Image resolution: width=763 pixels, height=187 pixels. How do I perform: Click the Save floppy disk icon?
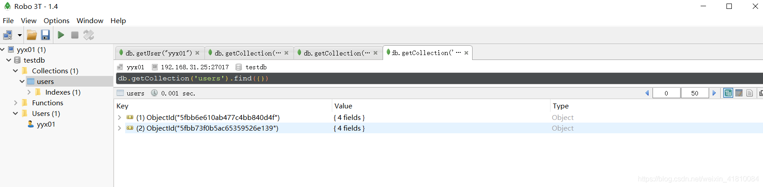click(x=45, y=35)
